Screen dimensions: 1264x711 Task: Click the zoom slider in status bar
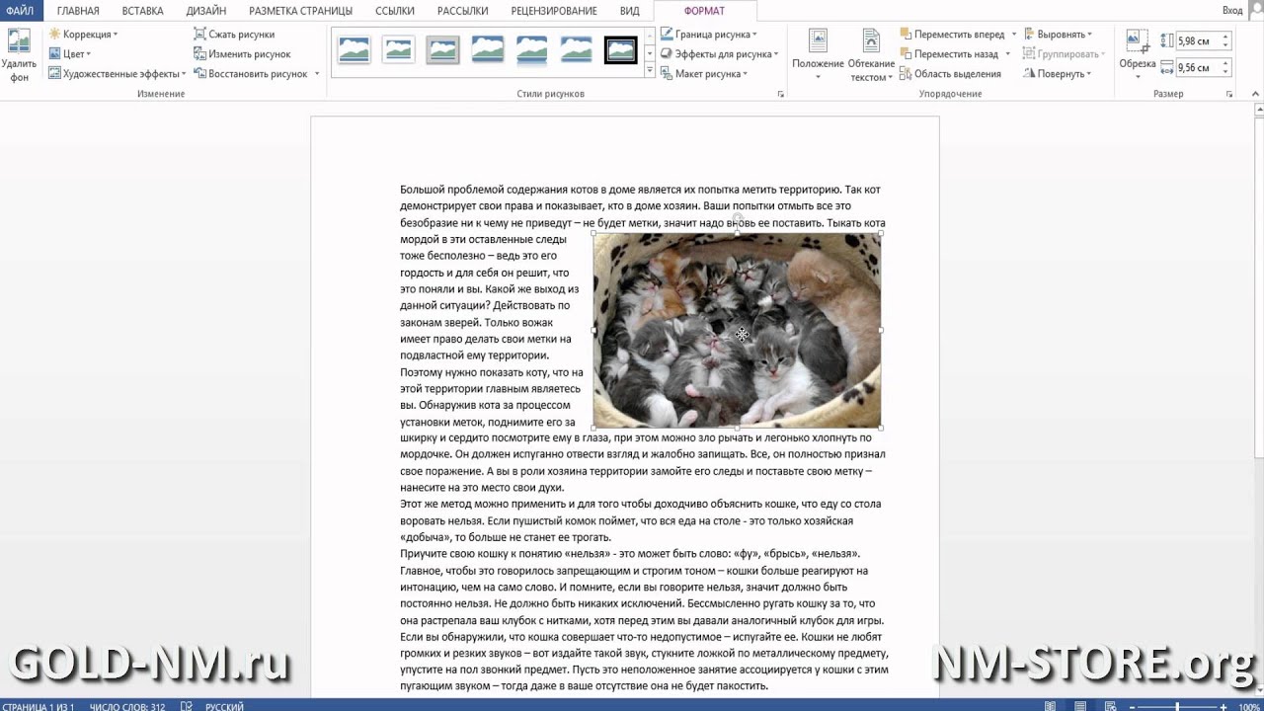click(x=1177, y=706)
